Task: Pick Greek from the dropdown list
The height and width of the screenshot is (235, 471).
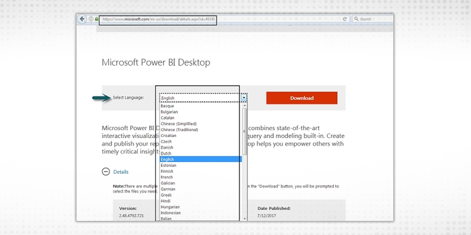Action: (201, 195)
